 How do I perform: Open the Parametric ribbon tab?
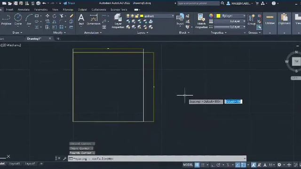pyautogui.click(x=41, y=9)
